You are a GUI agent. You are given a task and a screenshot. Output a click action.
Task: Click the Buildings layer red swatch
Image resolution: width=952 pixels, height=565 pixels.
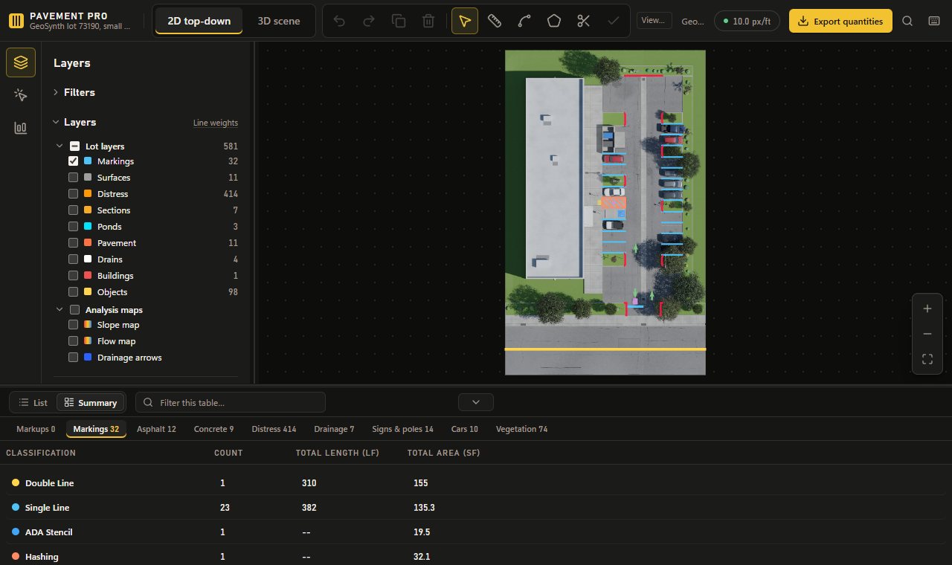[x=88, y=276]
